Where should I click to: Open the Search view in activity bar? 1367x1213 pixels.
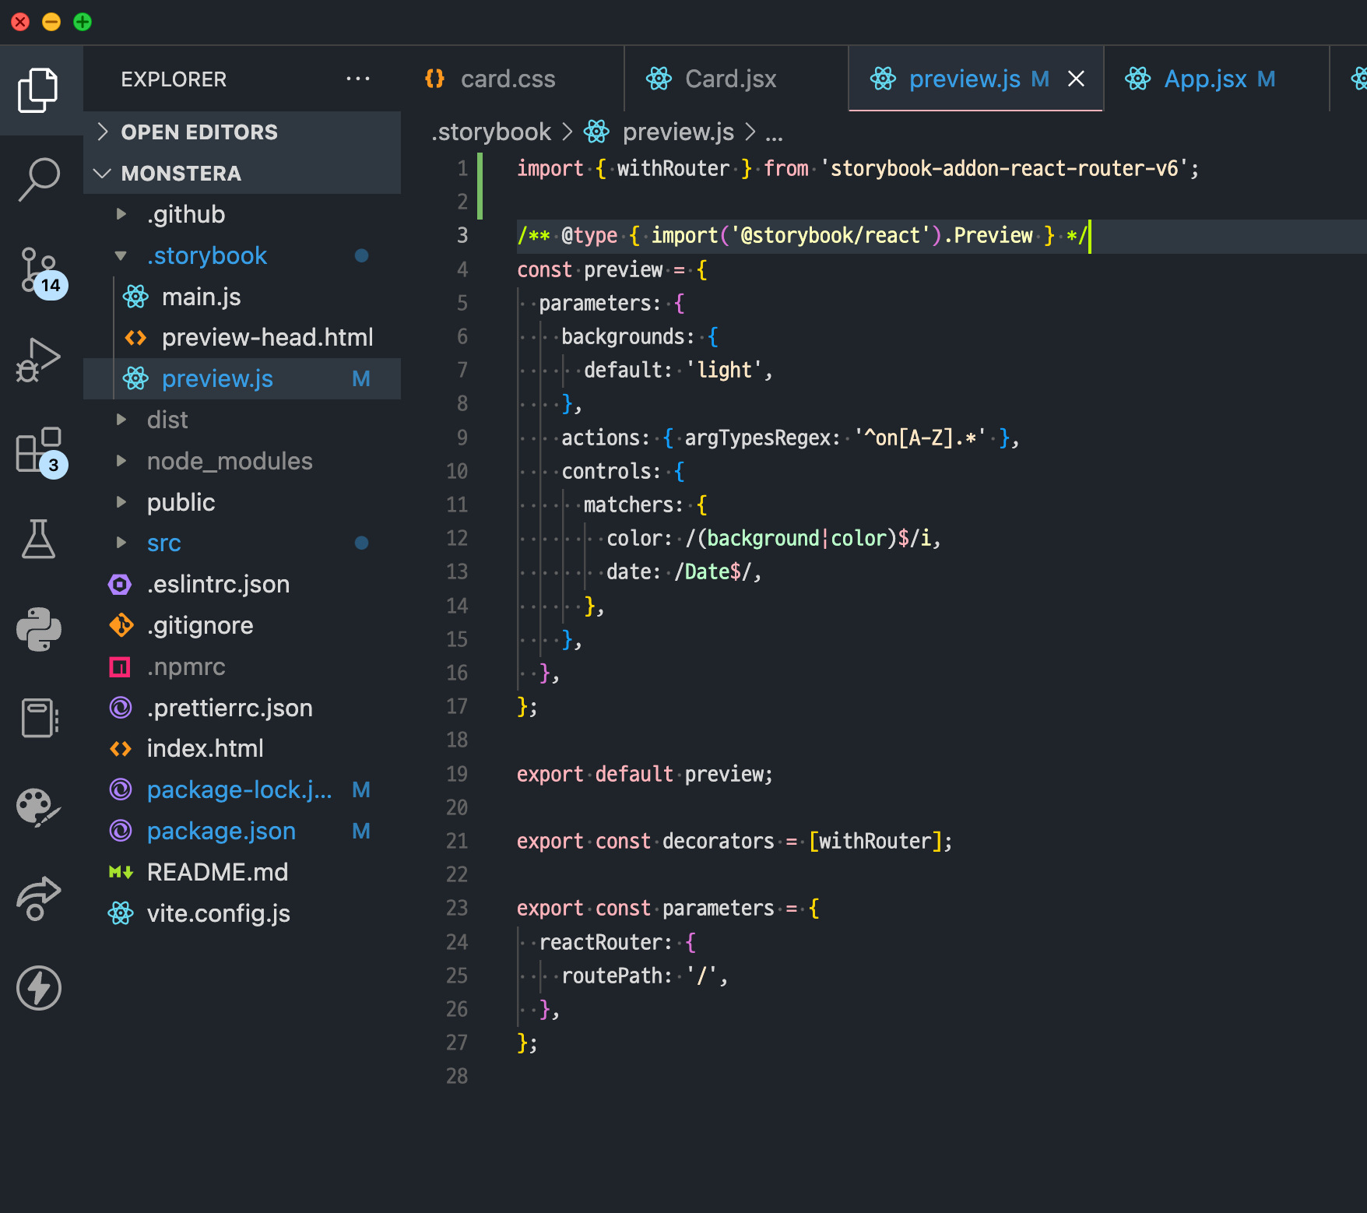click(39, 179)
